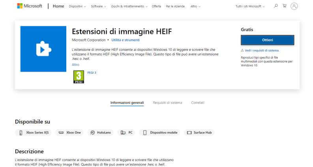Image resolution: width=313 pixels, height=167 pixels.
Task: Open the Tutti i siti Microsoft dropdown
Action: (250, 7)
